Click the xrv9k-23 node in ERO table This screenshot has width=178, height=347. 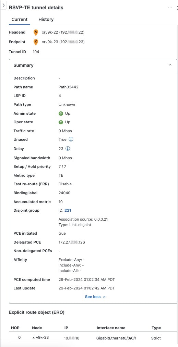(x=40, y=337)
